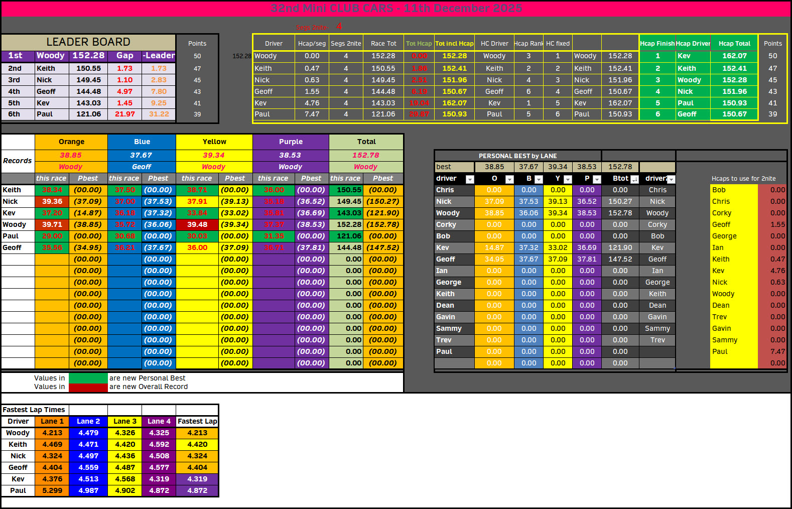The image size is (792, 509).
Task: Click the green Personal Best legend swatch
Action: tap(88, 378)
